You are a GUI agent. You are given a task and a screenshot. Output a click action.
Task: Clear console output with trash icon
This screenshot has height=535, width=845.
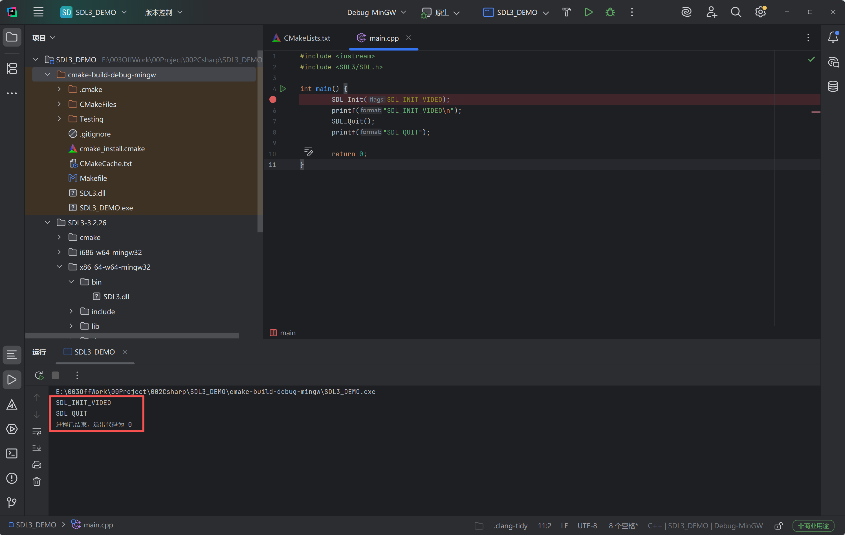(37, 482)
